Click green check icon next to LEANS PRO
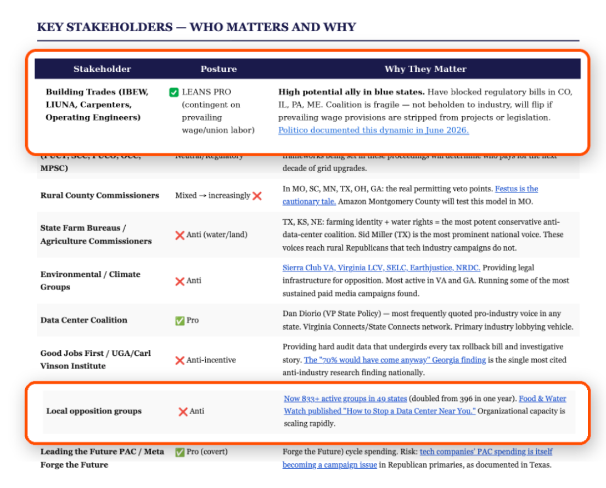This screenshot has height=488, width=606. coord(174,92)
